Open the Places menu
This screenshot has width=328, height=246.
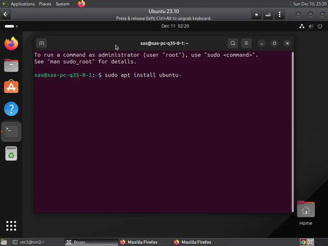[x=45, y=4]
